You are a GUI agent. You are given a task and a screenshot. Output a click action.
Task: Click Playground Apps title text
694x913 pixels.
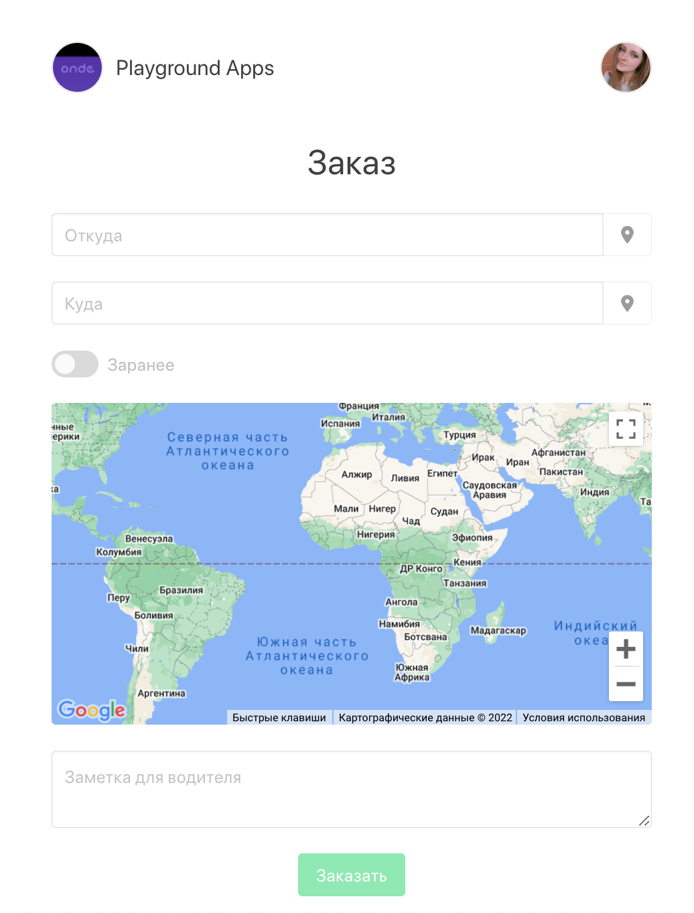(195, 68)
